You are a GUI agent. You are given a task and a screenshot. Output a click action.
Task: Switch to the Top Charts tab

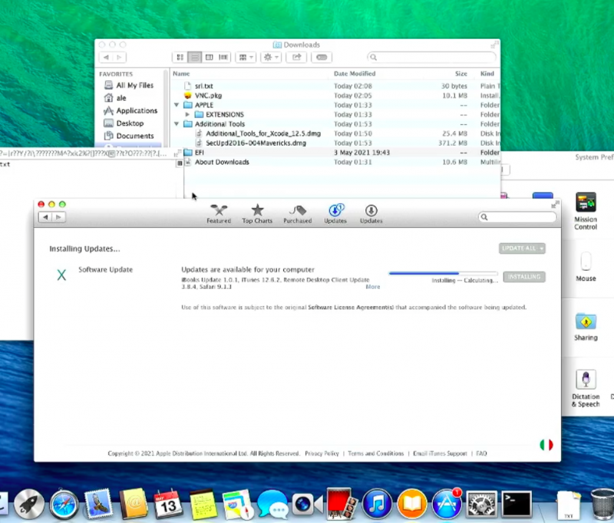click(257, 214)
